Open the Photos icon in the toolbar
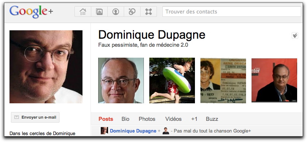Image resolution: width=307 pixels, height=142 pixels. [x=99, y=12]
